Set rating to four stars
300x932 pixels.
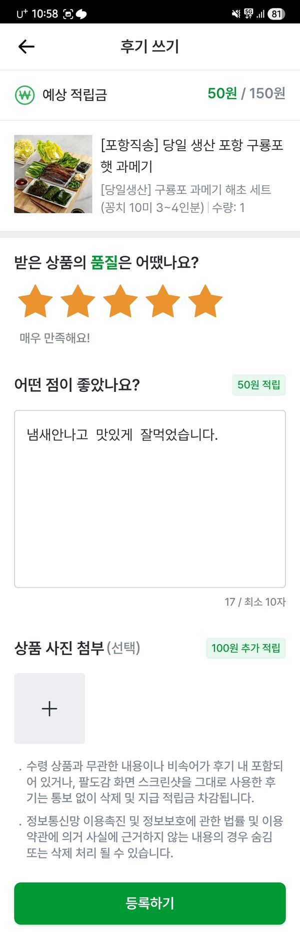(x=163, y=301)
